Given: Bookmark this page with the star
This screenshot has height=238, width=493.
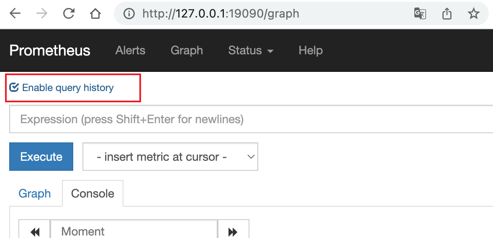Looking at the screenshot, I should point(473,14).
